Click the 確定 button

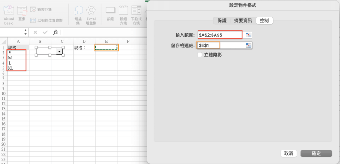click(x=316, y=153)
